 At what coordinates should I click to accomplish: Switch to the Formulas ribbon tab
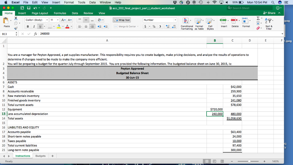(x=60, y=13)
